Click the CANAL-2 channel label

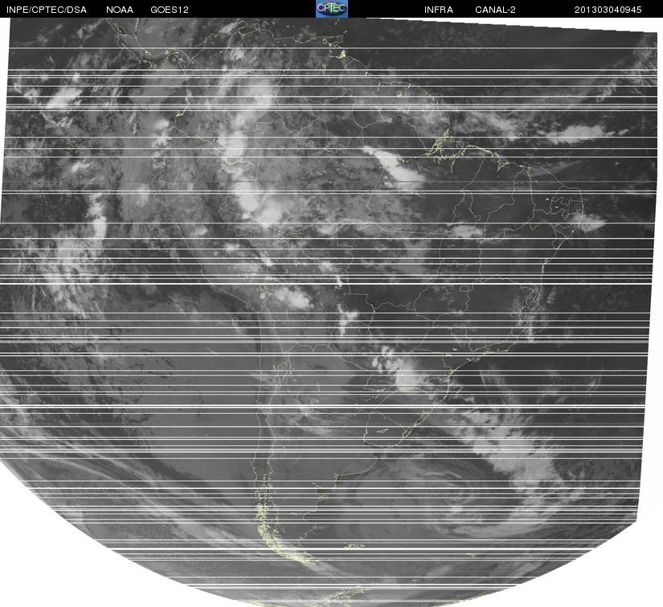click(495, 10)
